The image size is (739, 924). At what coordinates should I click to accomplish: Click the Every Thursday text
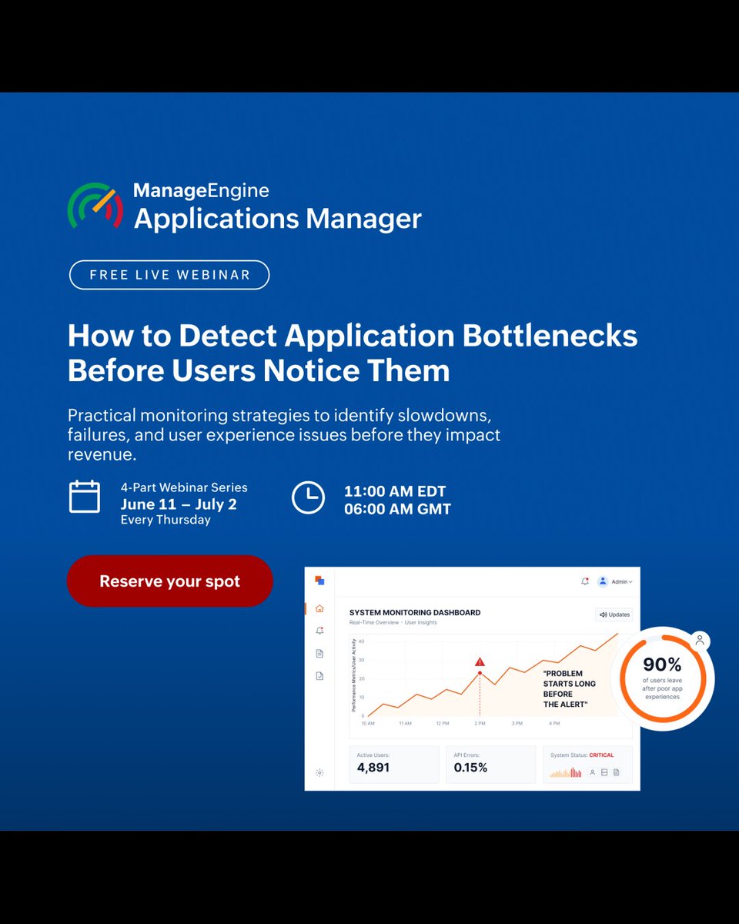tap(166, 520)
